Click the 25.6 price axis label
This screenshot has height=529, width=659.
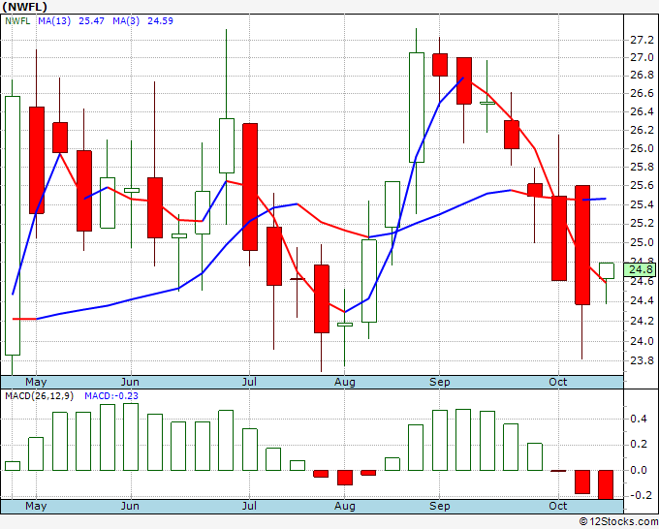[642, 185]
